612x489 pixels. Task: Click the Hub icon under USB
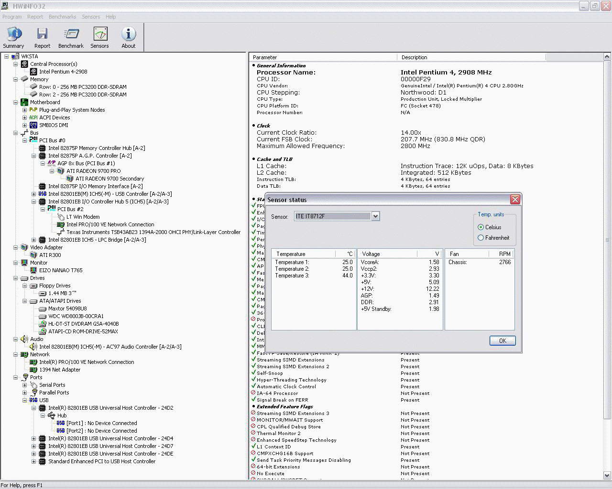pos(52,415)
